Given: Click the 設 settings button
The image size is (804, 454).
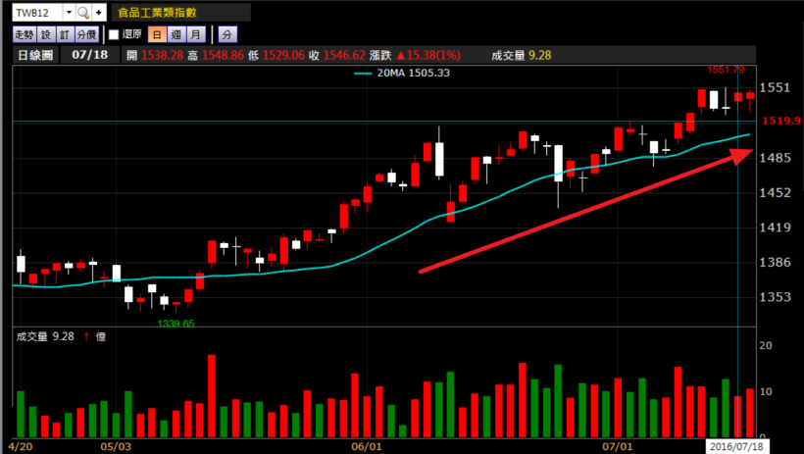Looking at the screenshot, I should coord(46,35).
